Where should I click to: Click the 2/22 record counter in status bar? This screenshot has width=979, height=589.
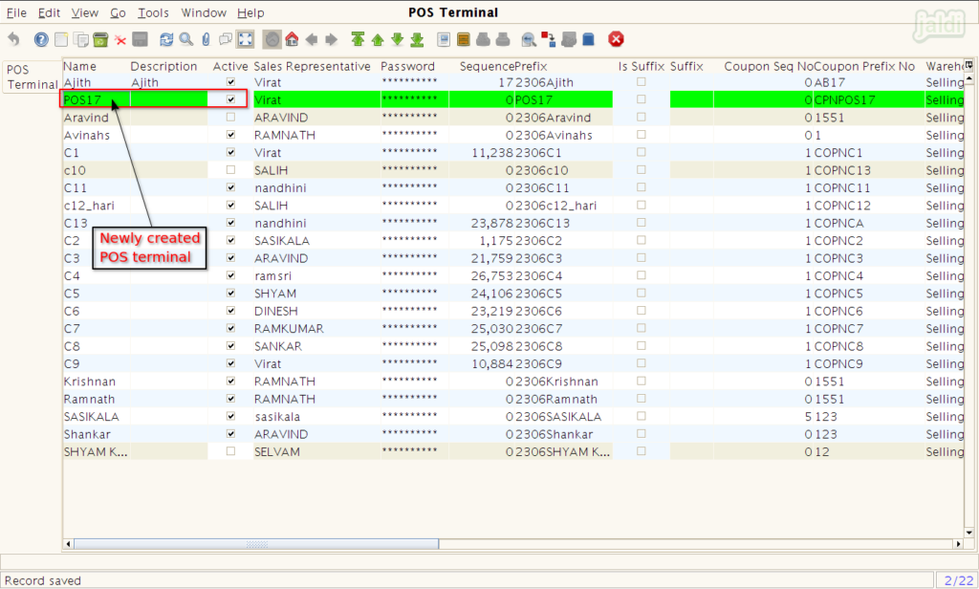(957, 580)
